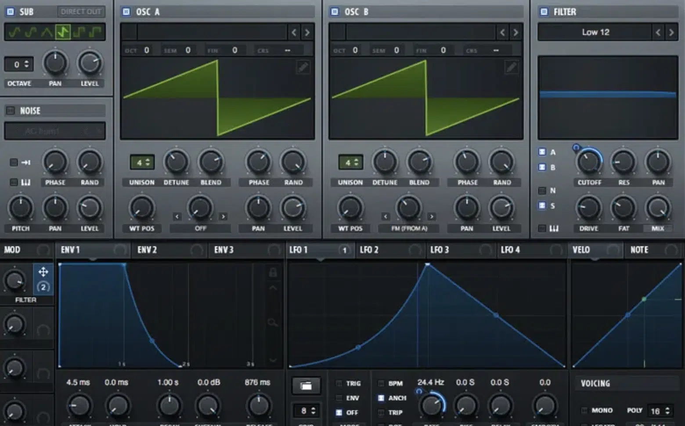Enable MONO voicing
The width and height of the screenshot is (685, 426).
tap(584, 410)
